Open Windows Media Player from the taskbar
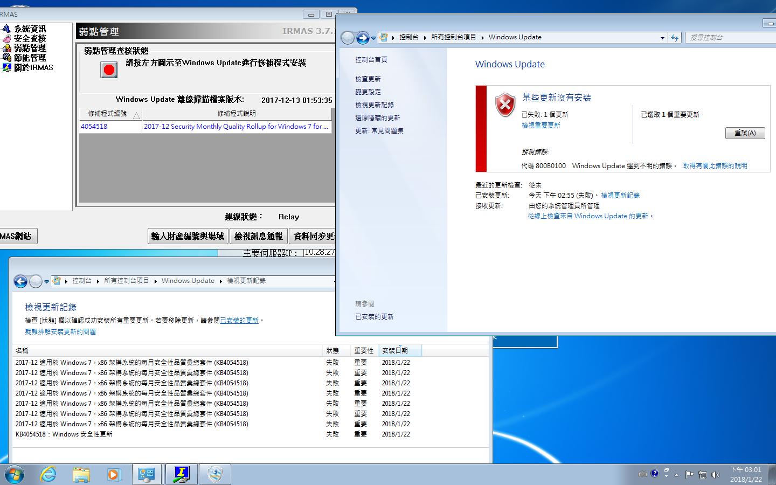This screenshot has height=485, width=776. [113, 475]
